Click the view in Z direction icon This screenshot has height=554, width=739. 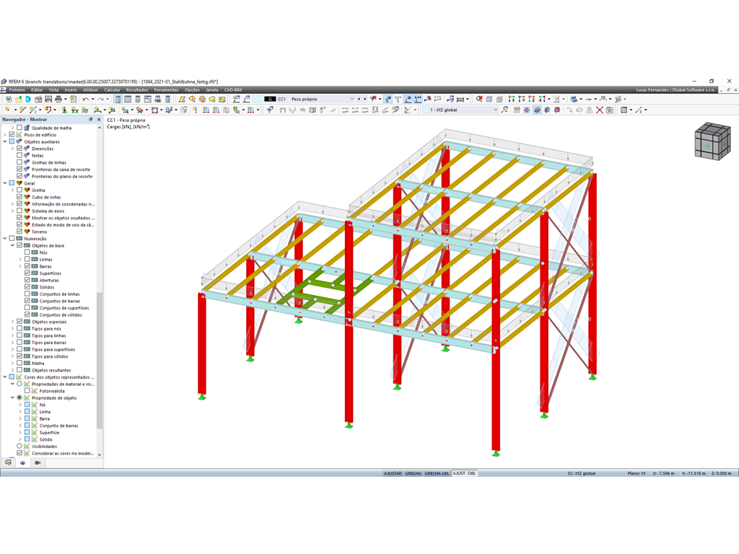tap(531, 99)
